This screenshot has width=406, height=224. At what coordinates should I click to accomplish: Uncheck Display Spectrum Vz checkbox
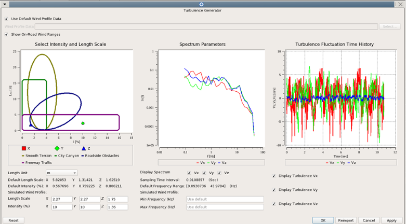220,173
